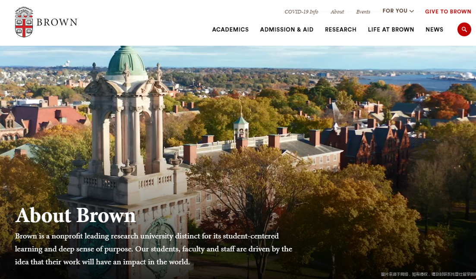476x279 pixels.
Task: Open the Admission & Aid menu
Action: [x=287, y=29]
